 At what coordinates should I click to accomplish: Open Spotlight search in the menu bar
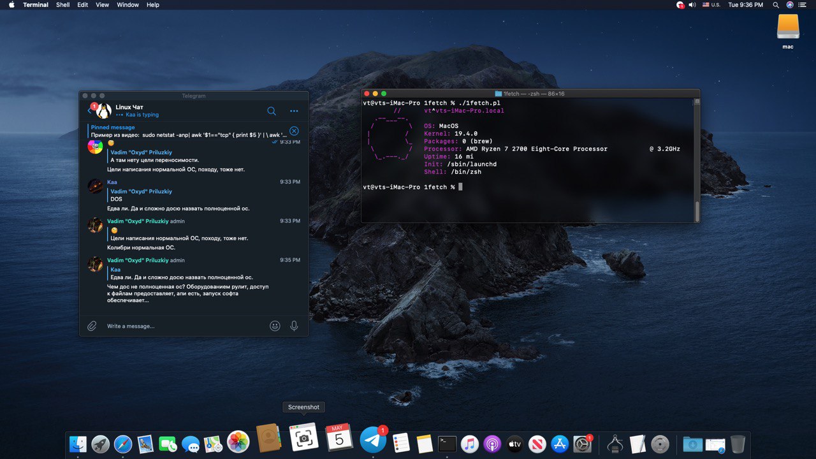click(x=776, y=4)
